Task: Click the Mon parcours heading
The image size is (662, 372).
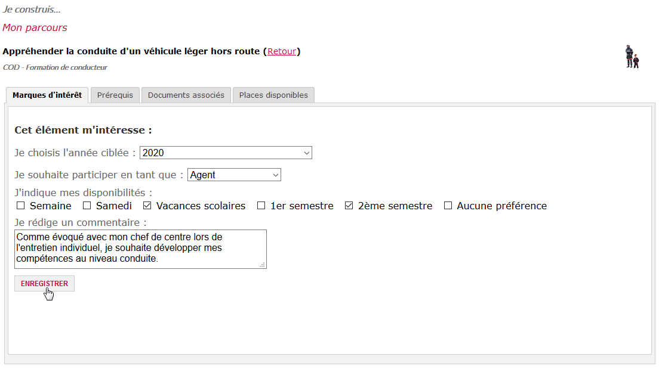Action: click(35, 27)
